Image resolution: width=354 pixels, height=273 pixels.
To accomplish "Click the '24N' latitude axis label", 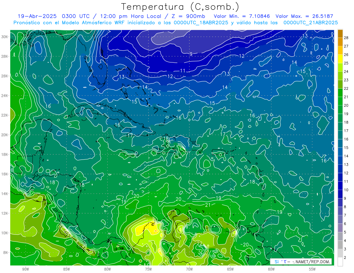I will click(x=5, y=96).
